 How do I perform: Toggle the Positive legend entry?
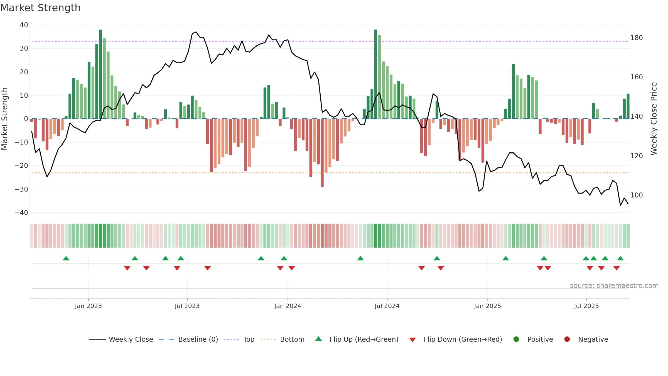(533, 339)
